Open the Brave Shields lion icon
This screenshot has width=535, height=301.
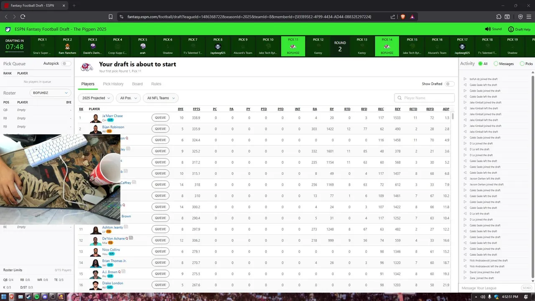pos(403,17)
